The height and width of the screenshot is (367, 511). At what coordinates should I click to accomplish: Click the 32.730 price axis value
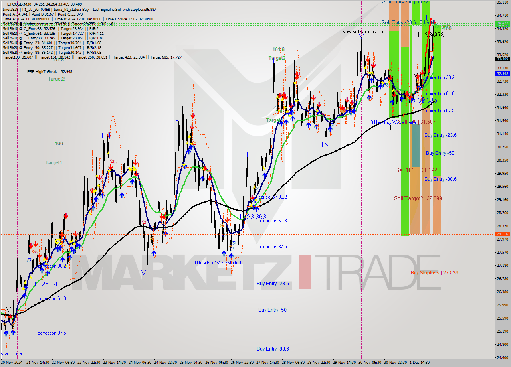click(x=502, y=81)
